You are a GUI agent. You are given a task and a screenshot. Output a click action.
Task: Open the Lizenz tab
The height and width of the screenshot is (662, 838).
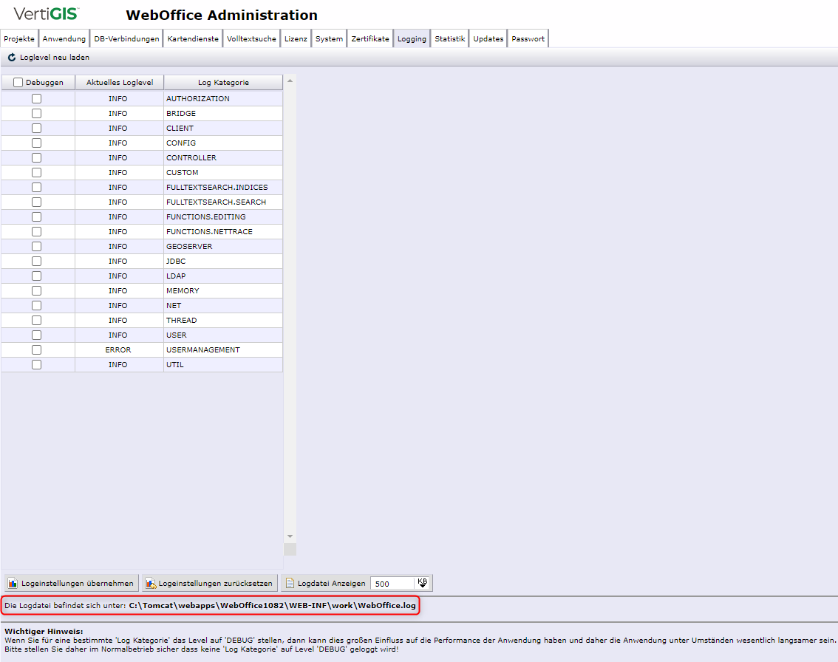(x=296, y=38)
